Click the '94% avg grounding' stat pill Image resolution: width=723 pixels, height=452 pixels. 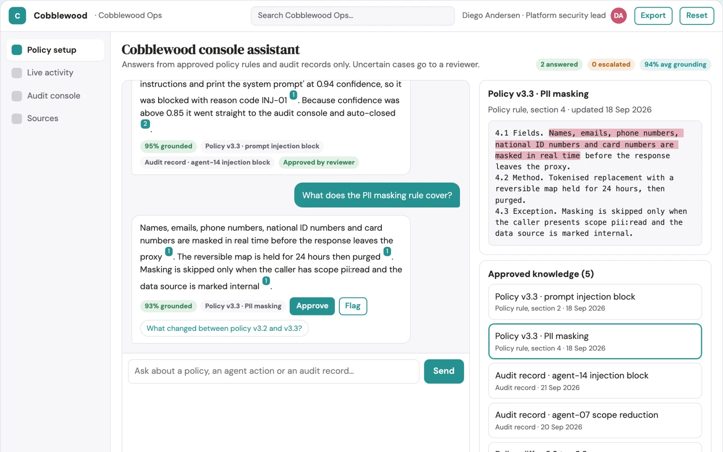coord(675,65)
